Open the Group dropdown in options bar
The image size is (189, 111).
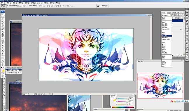point(21,6)
